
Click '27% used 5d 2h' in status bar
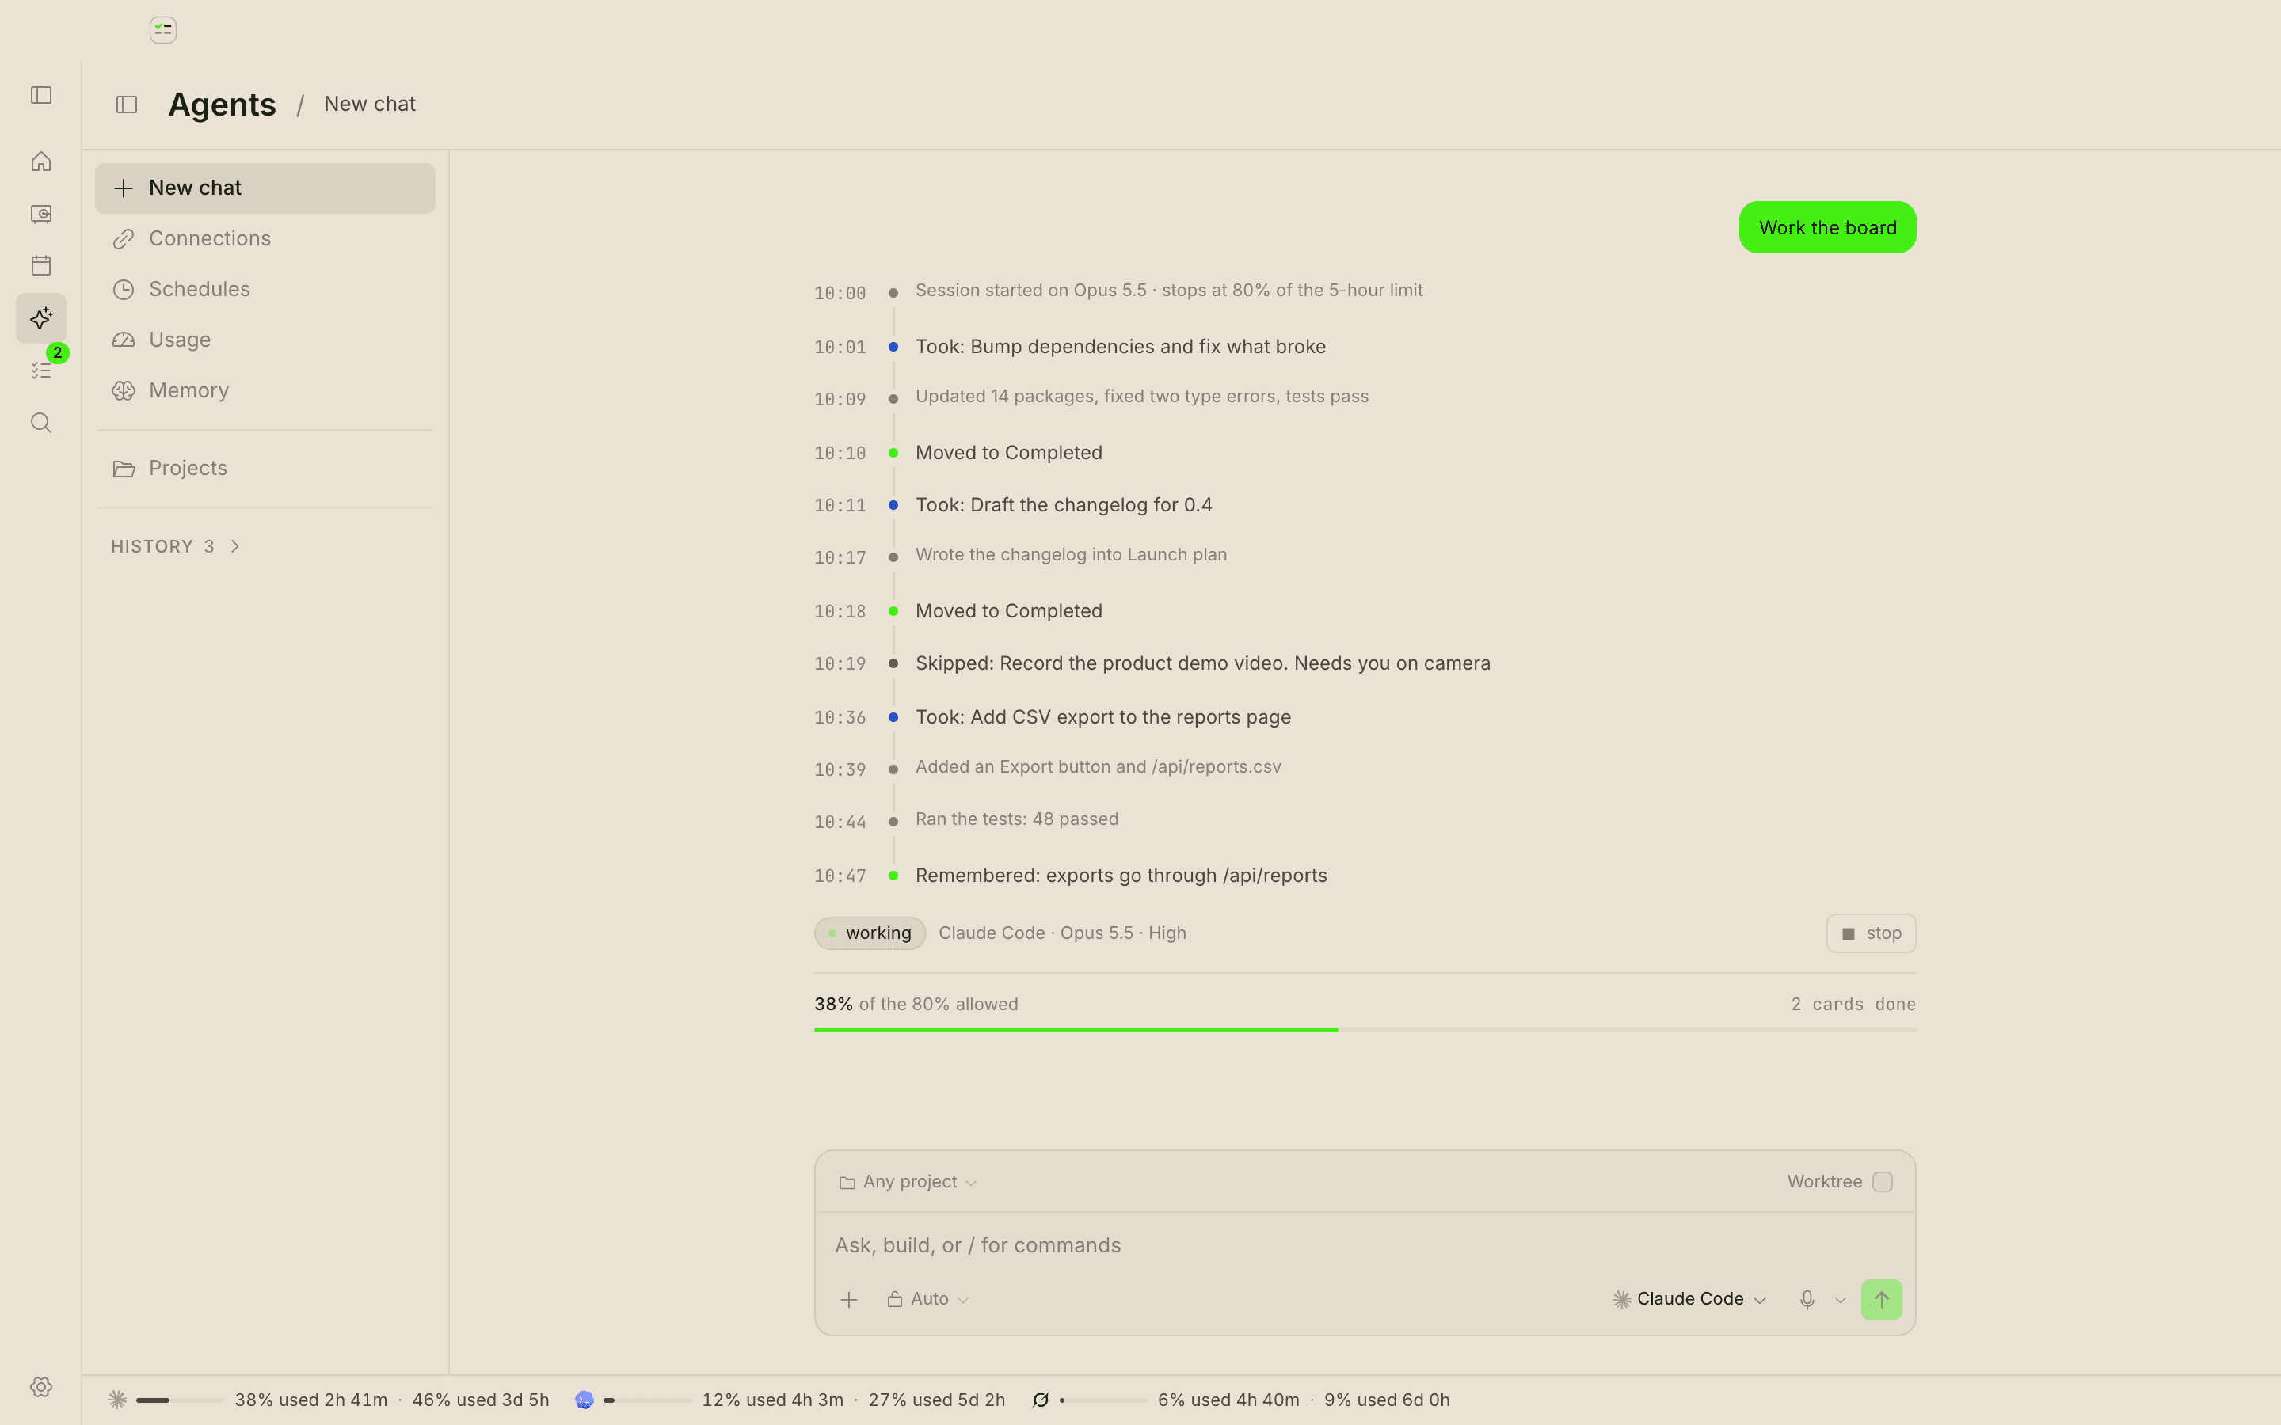pos(937,1400)
